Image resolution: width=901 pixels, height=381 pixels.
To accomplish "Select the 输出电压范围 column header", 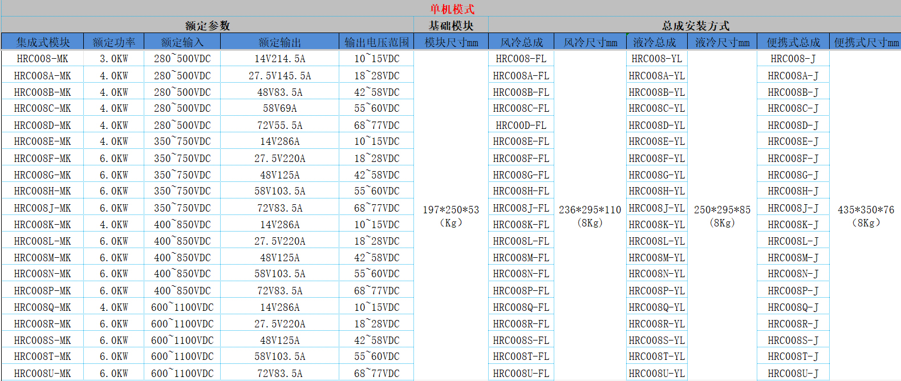I will [x=376, y=42].
